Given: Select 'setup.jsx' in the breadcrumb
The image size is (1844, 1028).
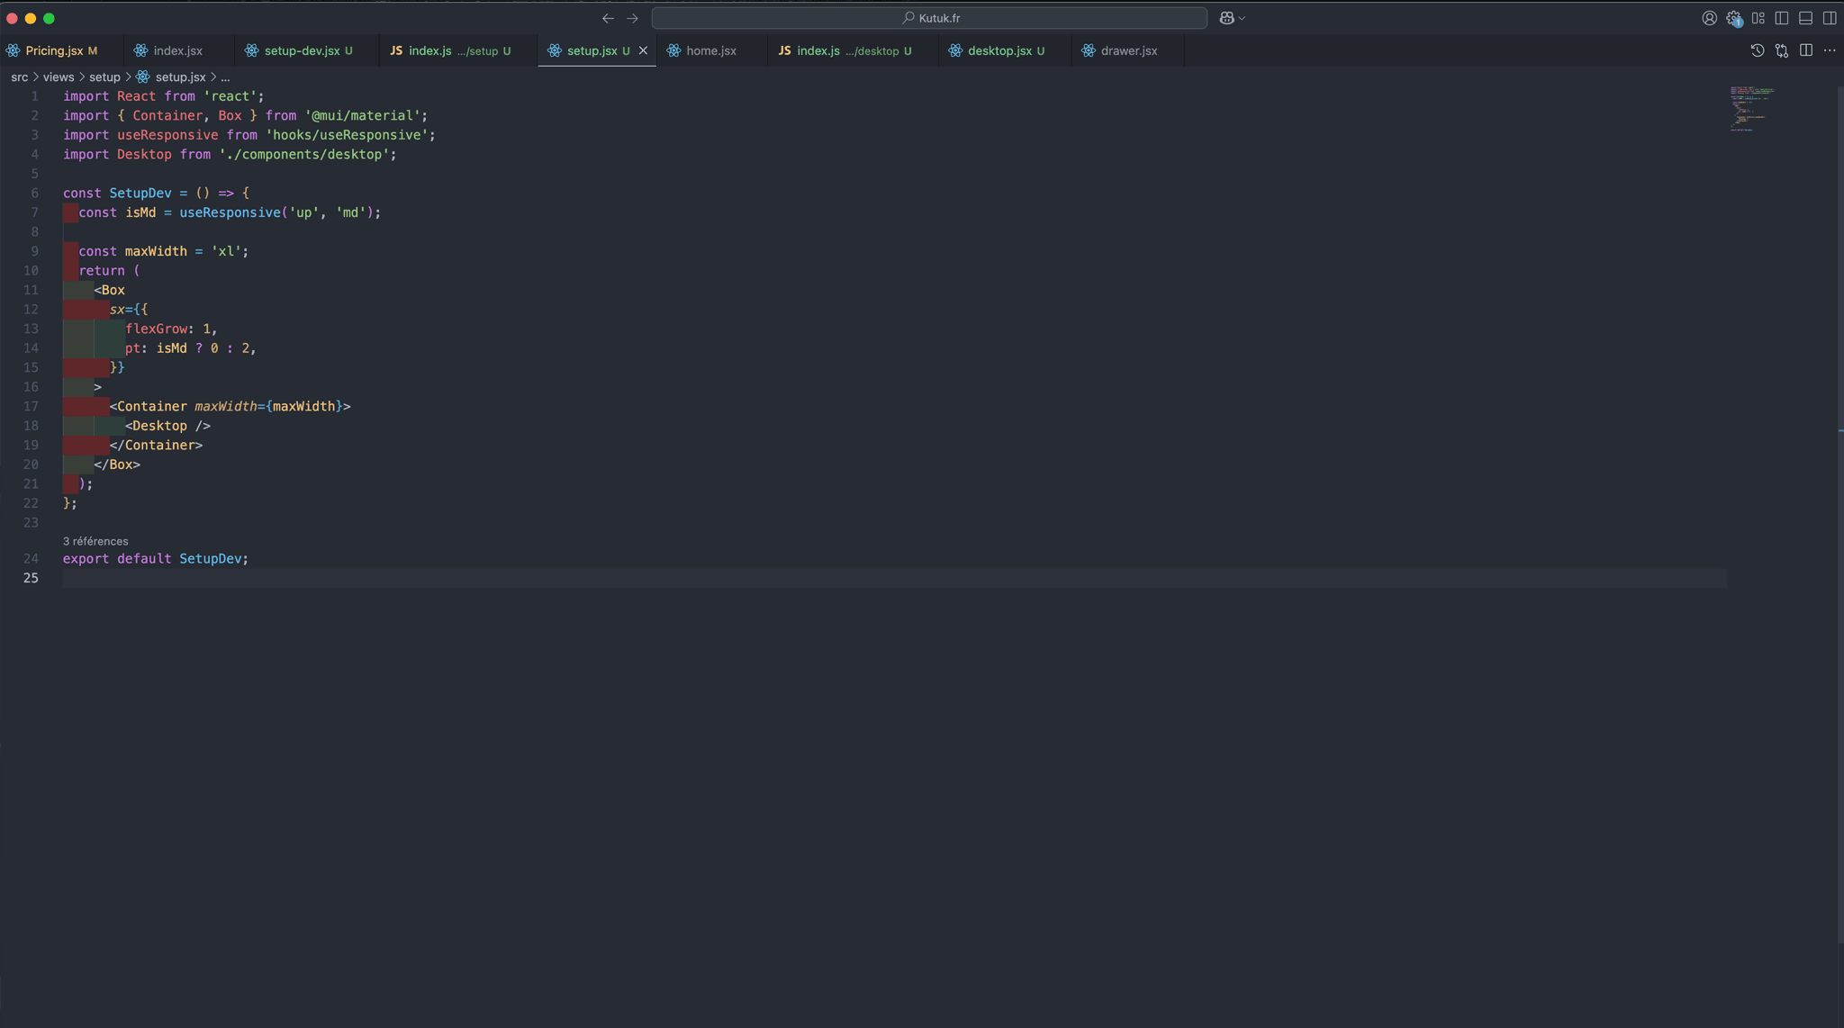Looking at the screenshot, I should point(180,77).
